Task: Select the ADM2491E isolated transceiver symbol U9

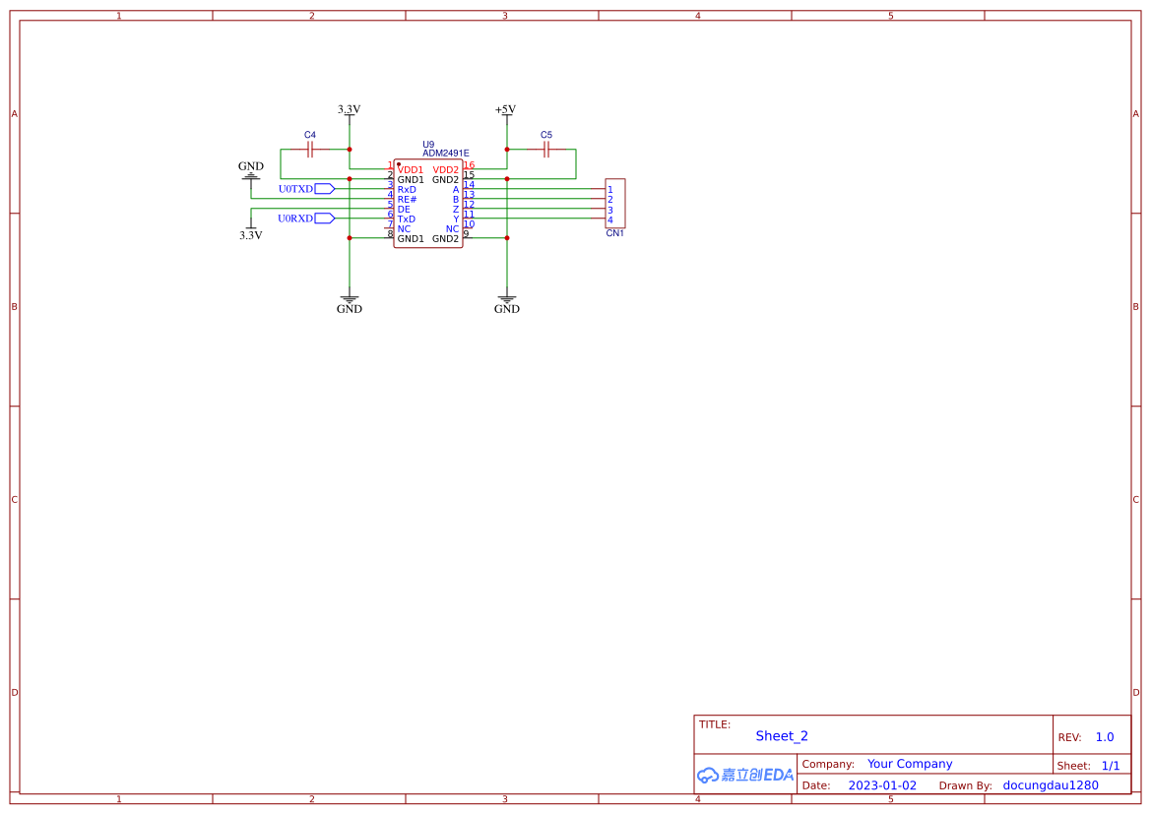Action: tap(428, 202)
